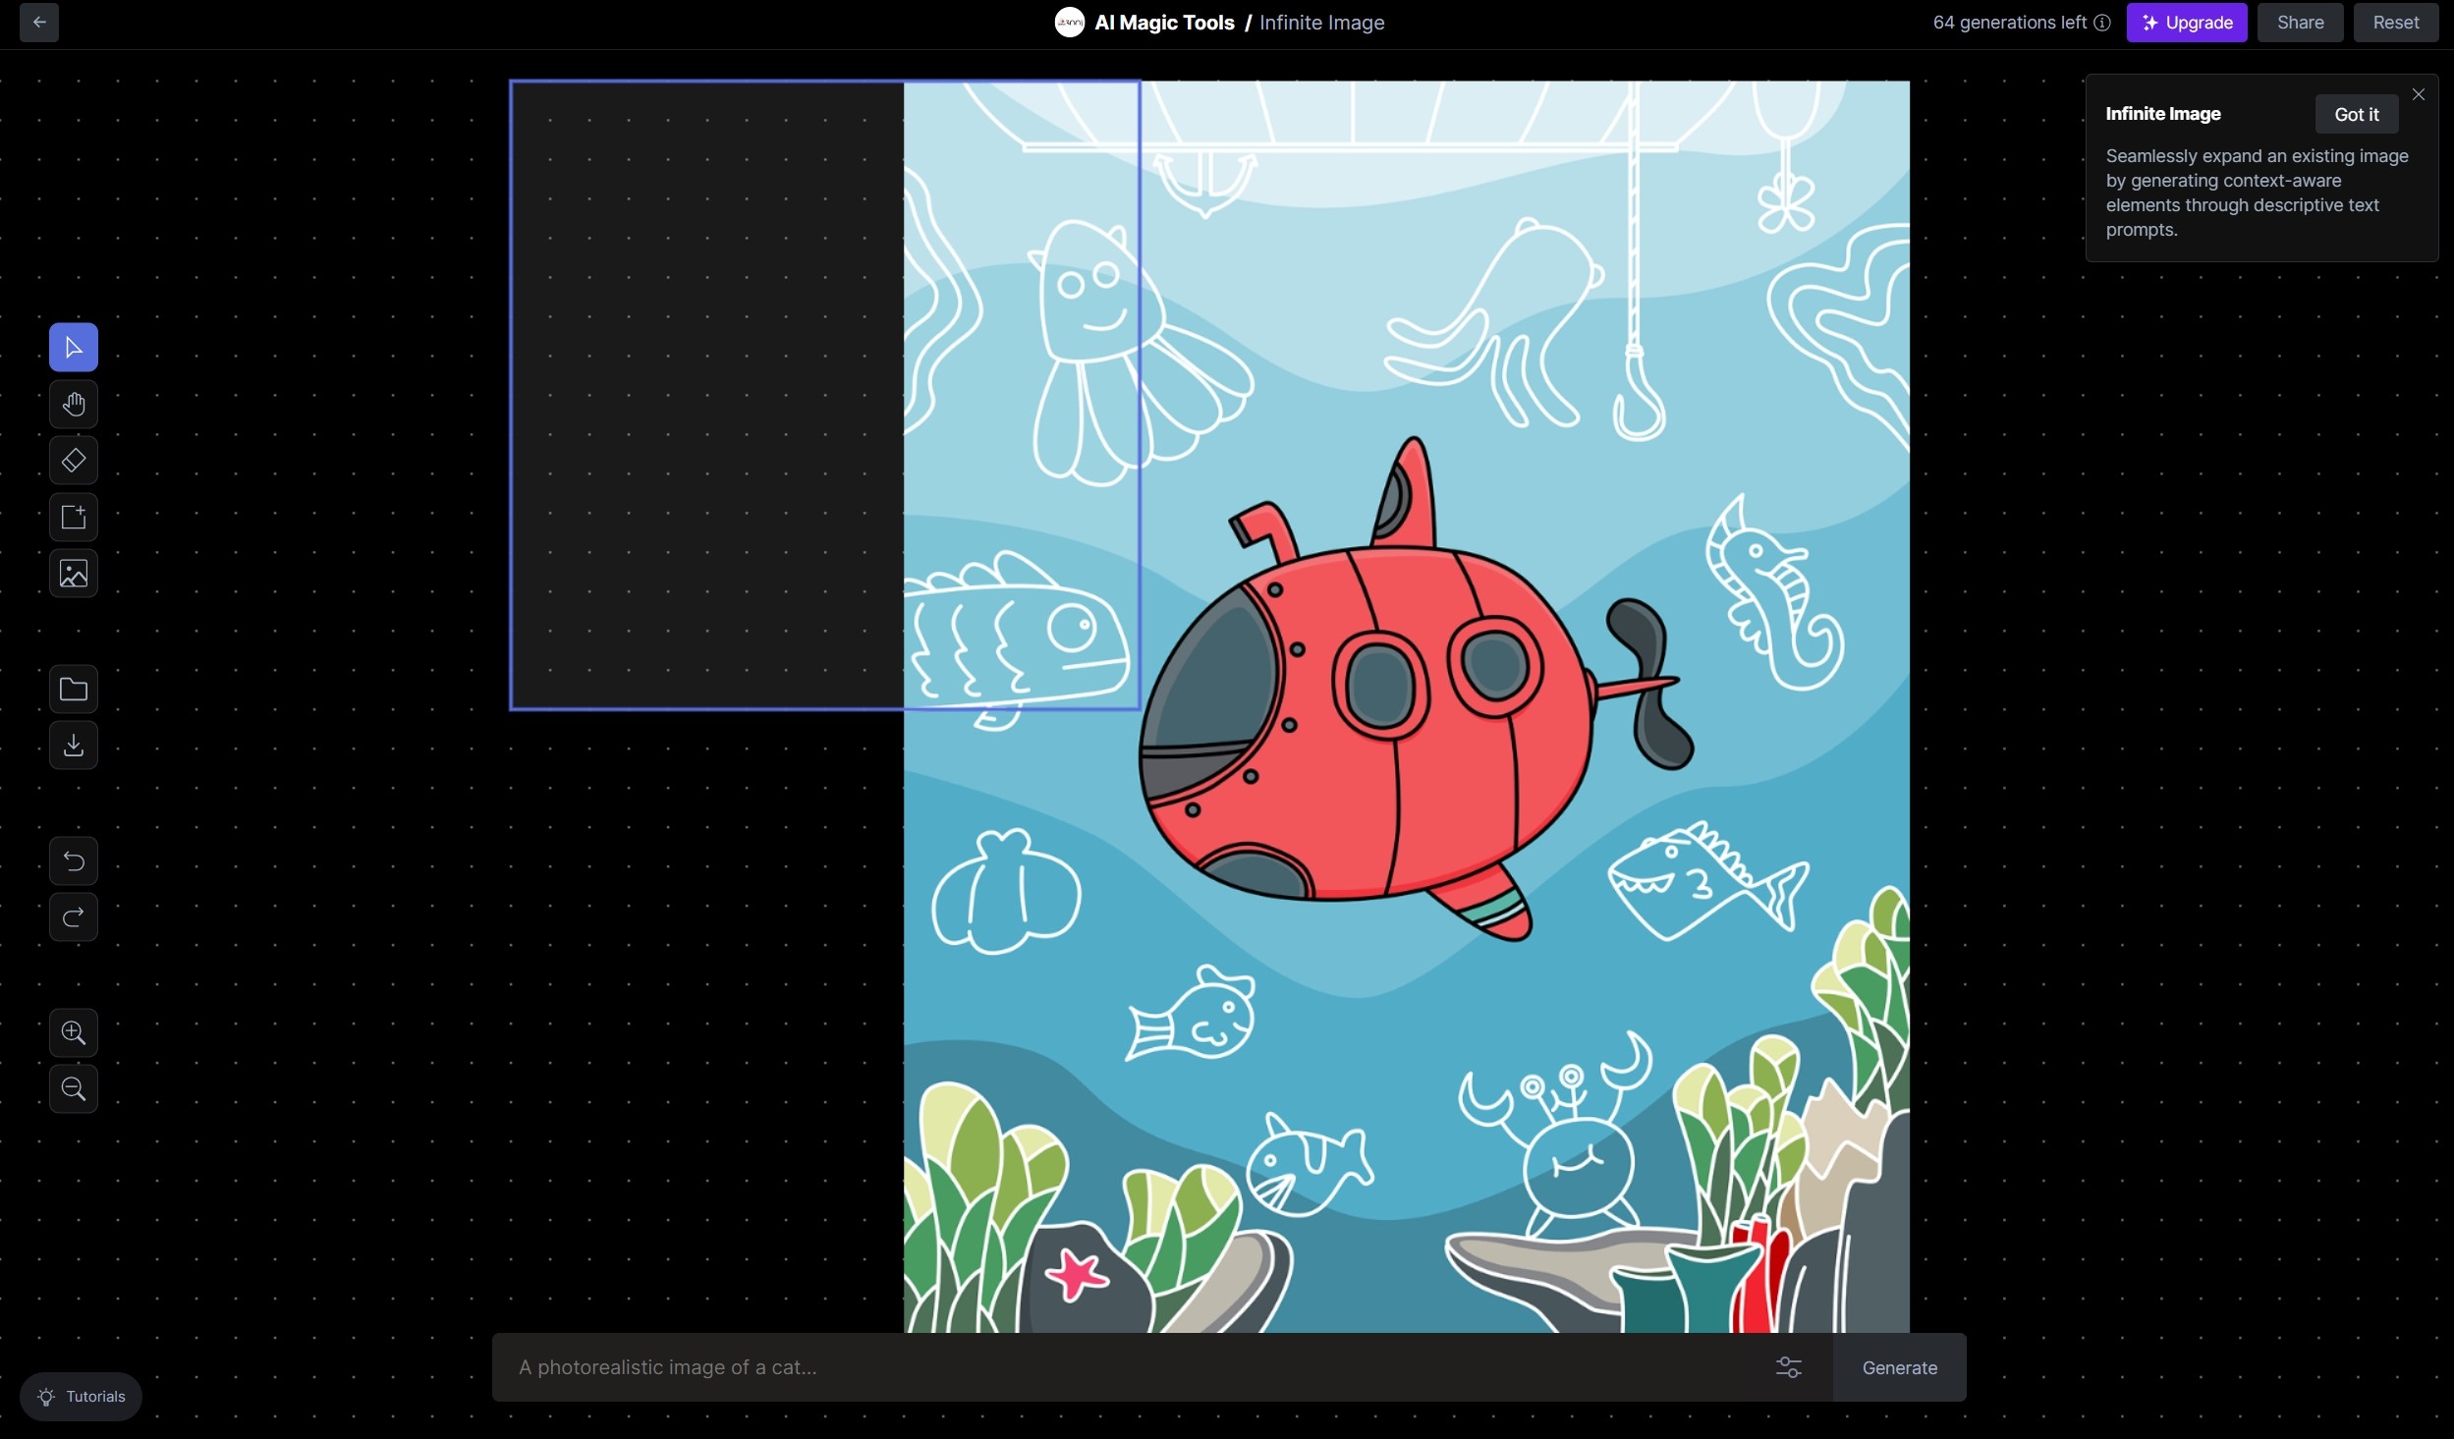The image size is (2454, 1439).
Task: Select the hand pan tool
Action: 74,405
